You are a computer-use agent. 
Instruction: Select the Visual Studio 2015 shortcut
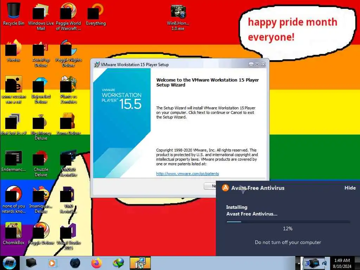(69, 237)
